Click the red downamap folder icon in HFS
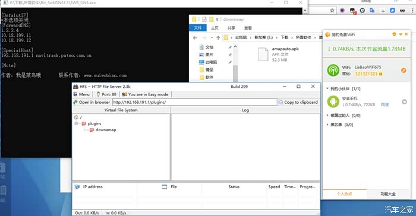 coord(92,130)
